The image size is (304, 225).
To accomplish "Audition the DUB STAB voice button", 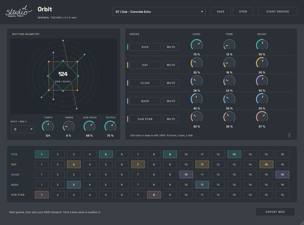I will pos(145,119).
